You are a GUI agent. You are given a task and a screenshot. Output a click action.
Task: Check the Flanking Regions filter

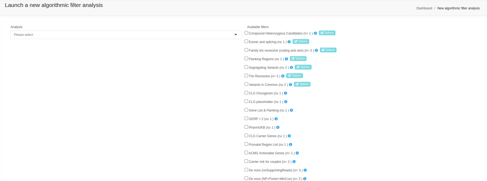click(246, 59)
